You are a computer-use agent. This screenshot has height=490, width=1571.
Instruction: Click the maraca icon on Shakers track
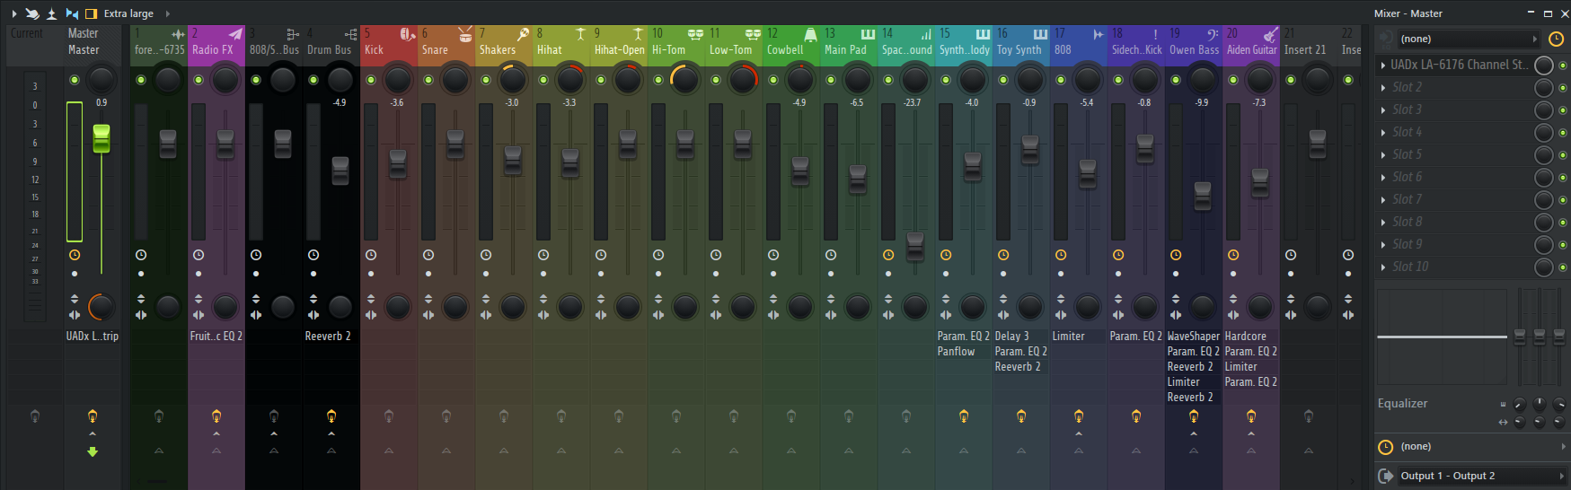(523, 34)
